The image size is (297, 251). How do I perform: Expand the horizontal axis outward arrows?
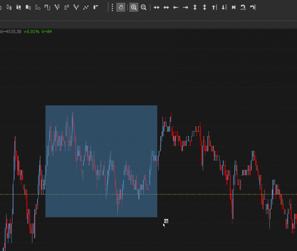(x=166, y=7)
